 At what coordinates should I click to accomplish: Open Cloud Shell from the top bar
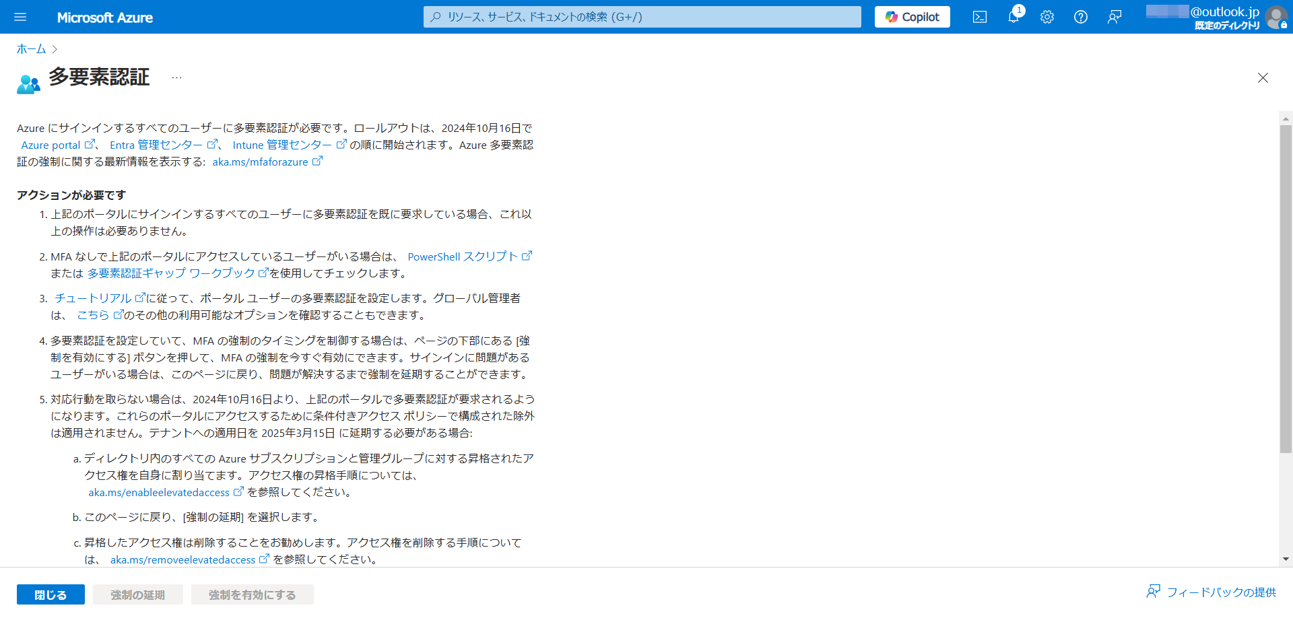980,17
